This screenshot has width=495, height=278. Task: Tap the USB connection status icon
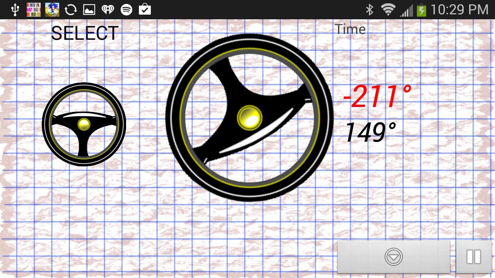(15, 10)
